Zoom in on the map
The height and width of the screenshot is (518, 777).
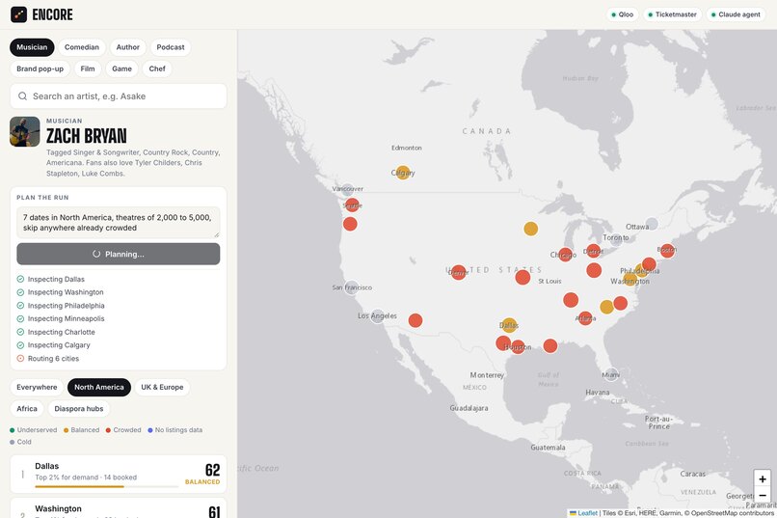[763, 478]
